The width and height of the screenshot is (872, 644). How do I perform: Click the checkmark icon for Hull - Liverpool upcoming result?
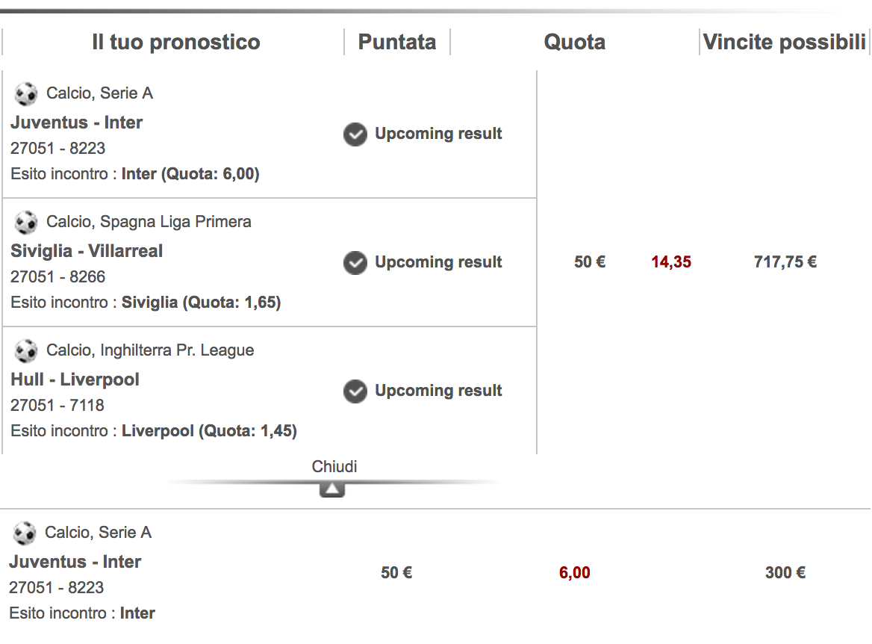click(355, 391)
